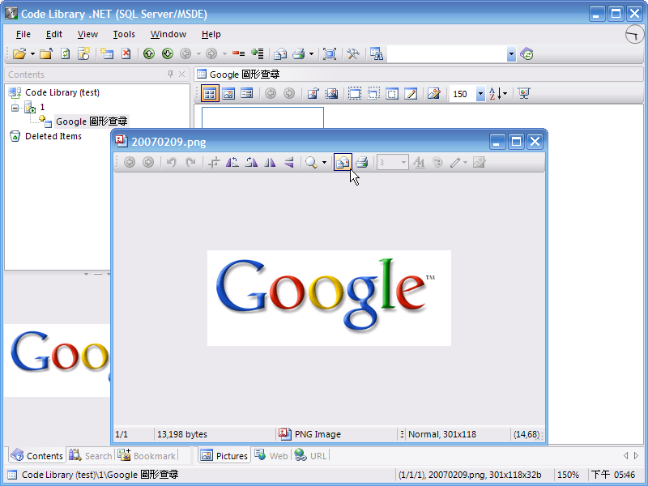The height and width of the screenshot is (486, 648).
Task: Click the green expand-tree plus icon
Action: [257, 53]
